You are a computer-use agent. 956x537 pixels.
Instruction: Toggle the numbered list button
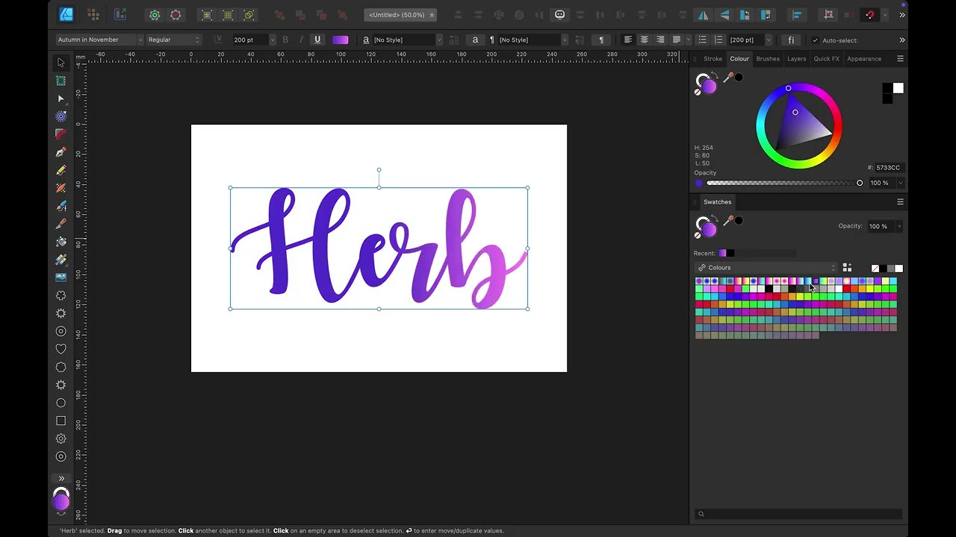(718, 40)
